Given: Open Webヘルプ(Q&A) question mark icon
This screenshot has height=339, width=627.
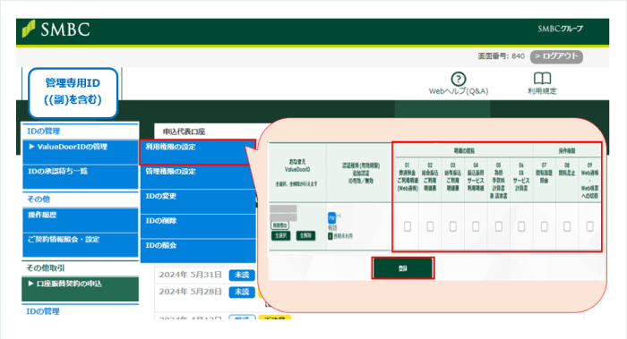Looking at the screenshot, I should [459, 79].
